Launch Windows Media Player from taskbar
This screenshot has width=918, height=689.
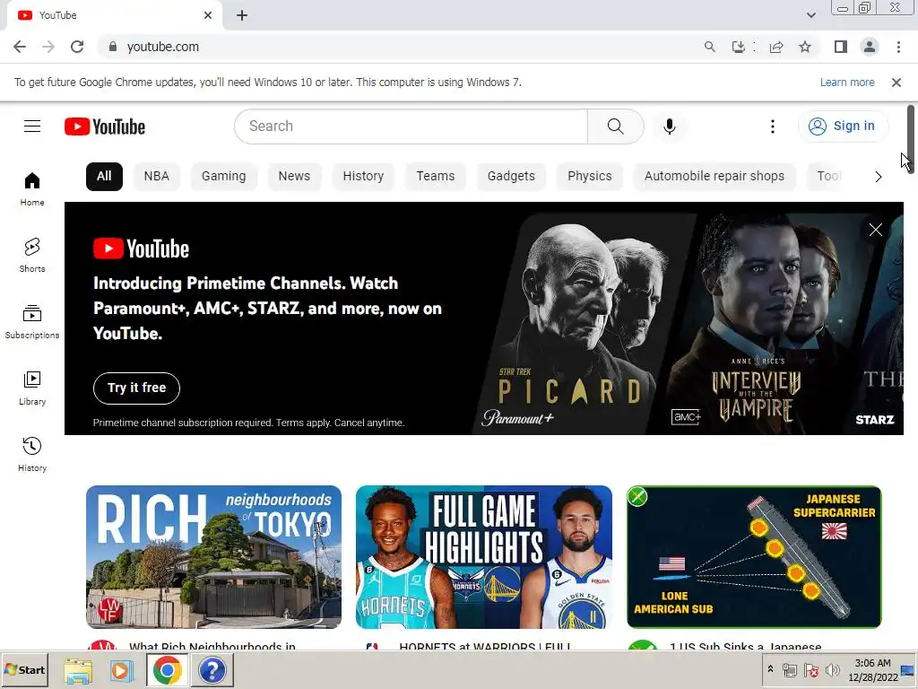(121, 670)
